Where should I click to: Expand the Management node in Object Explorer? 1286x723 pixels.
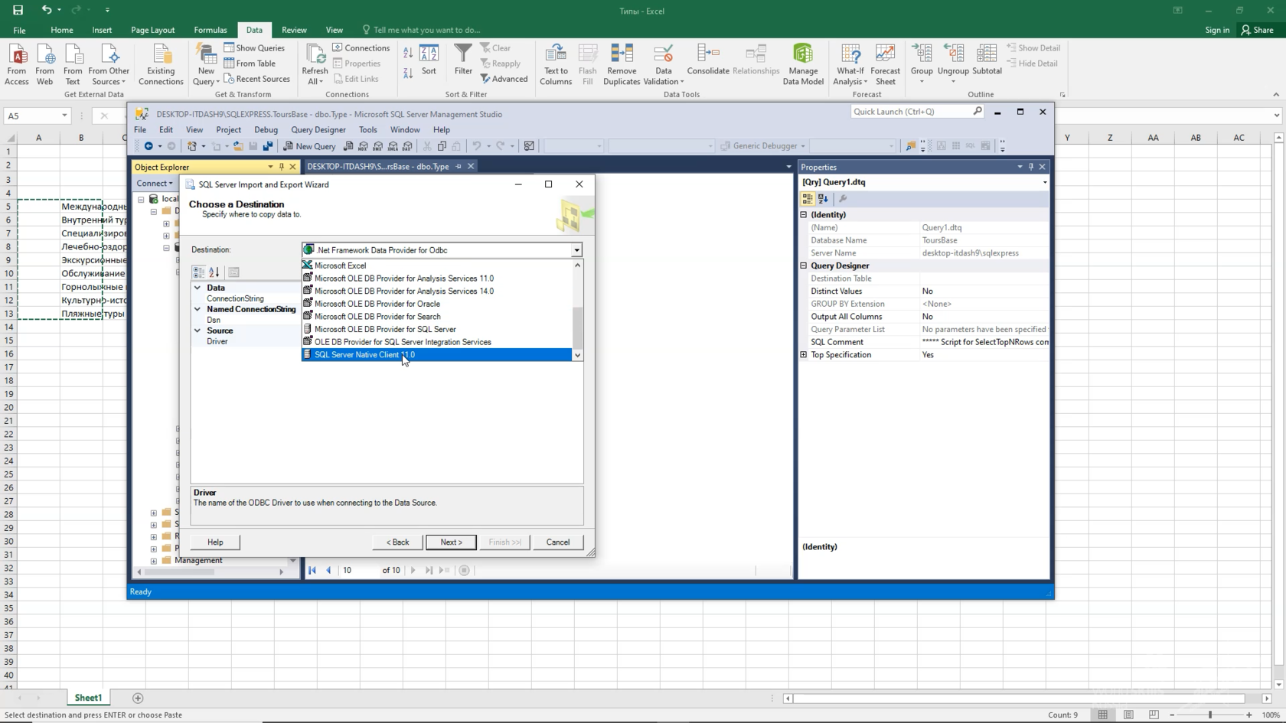coord(154,561)
